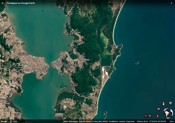Click the JARDIM CIDADE DE FLORIANÓPOLIS label
Viewport: 175px width, 123px height.
[23, 54]
